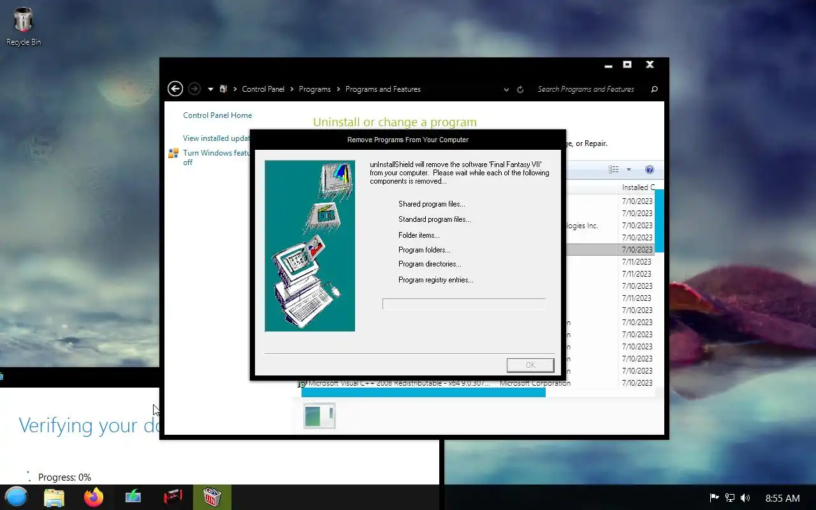Open the help question mark icon

point(650,170)
